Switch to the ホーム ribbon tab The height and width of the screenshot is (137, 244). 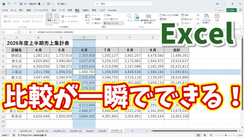pos(13,10)
